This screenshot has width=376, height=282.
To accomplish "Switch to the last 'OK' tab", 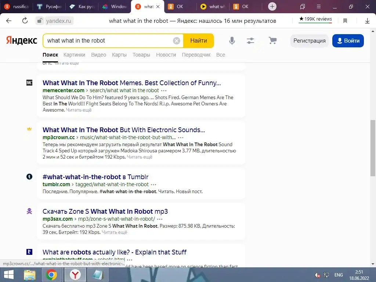I will click(x=245, y=7).
